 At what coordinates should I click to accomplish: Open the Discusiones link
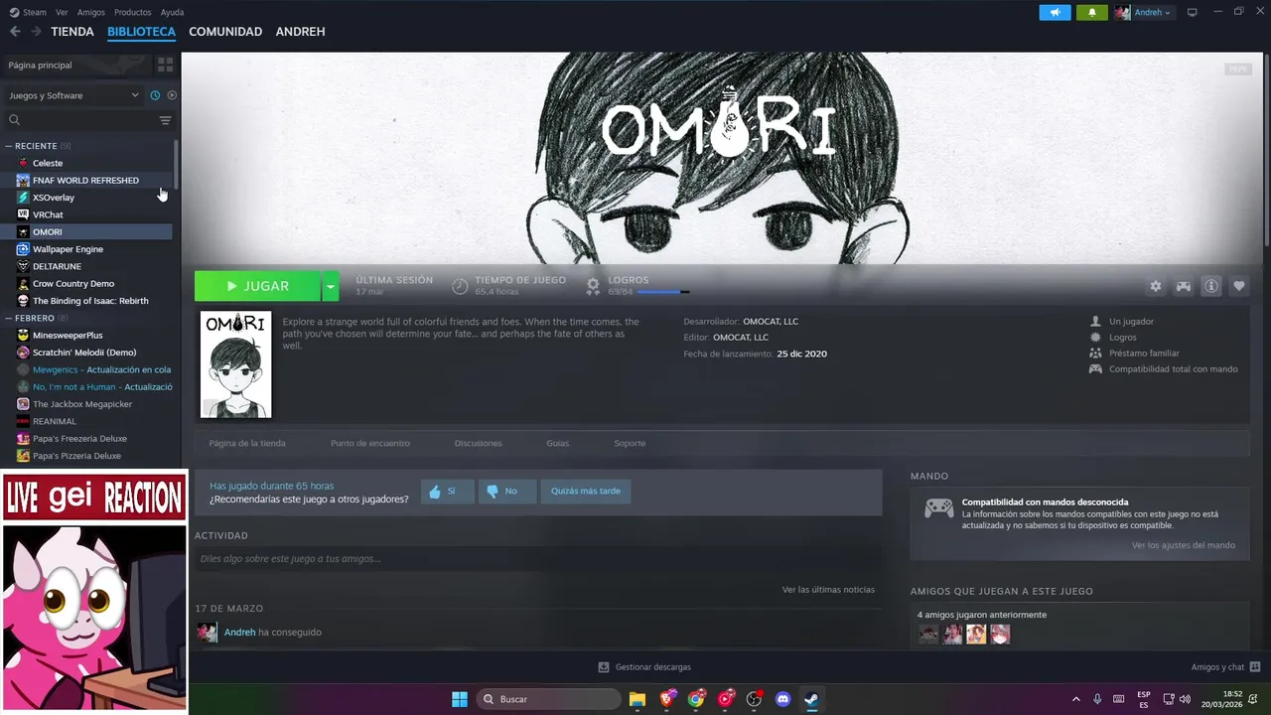coord(478,443)
